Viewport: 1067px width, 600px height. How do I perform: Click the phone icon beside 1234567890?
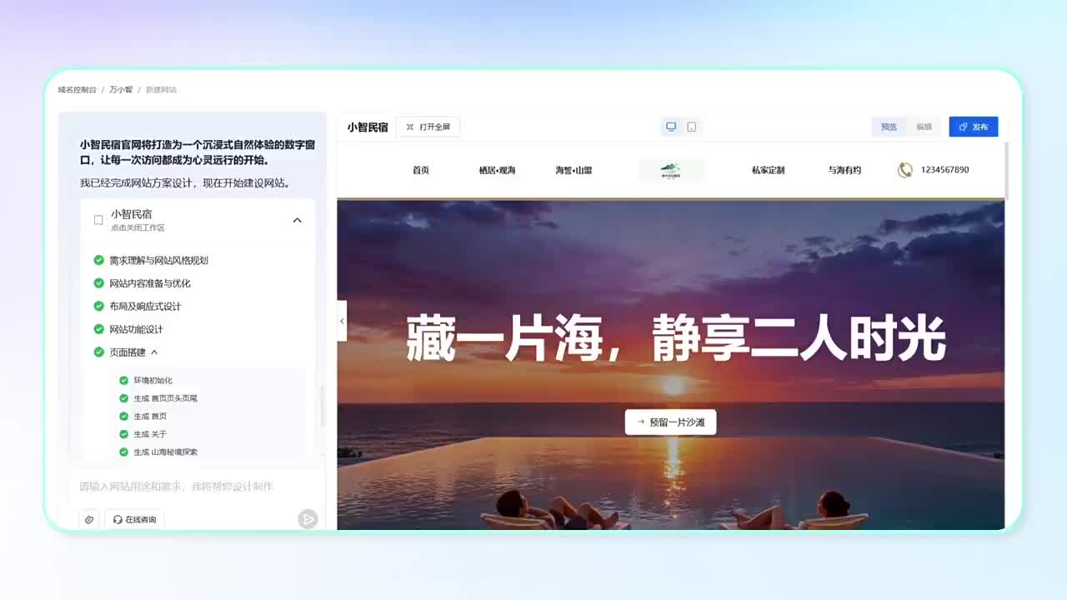pos(904,170)
